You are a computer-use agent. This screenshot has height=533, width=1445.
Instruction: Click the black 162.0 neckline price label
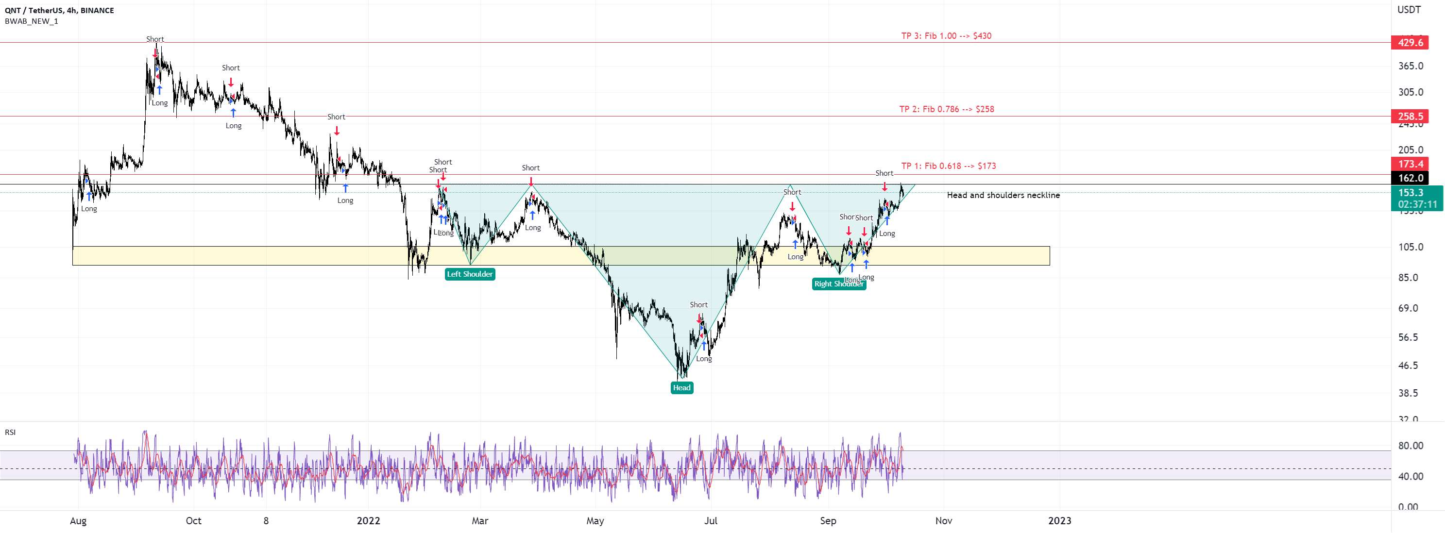(1410, 178)
